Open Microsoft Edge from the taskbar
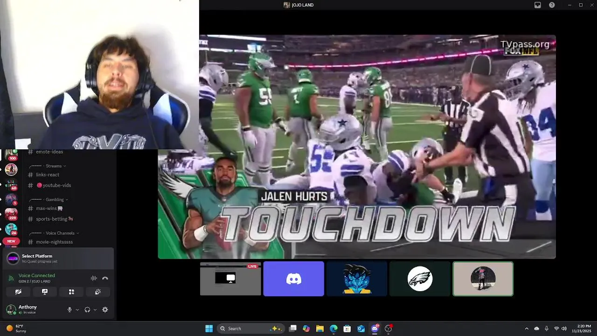The image size is (597, 336). click(333, 329)
